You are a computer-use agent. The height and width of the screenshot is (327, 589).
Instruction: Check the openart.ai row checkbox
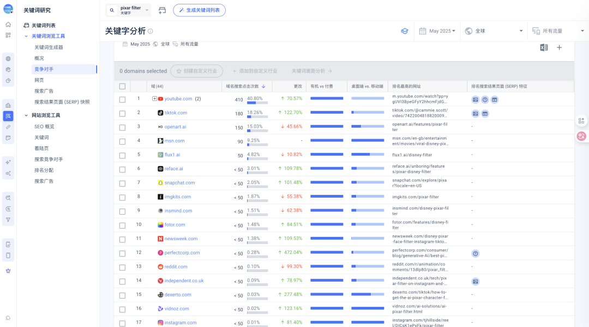point(123,128)
